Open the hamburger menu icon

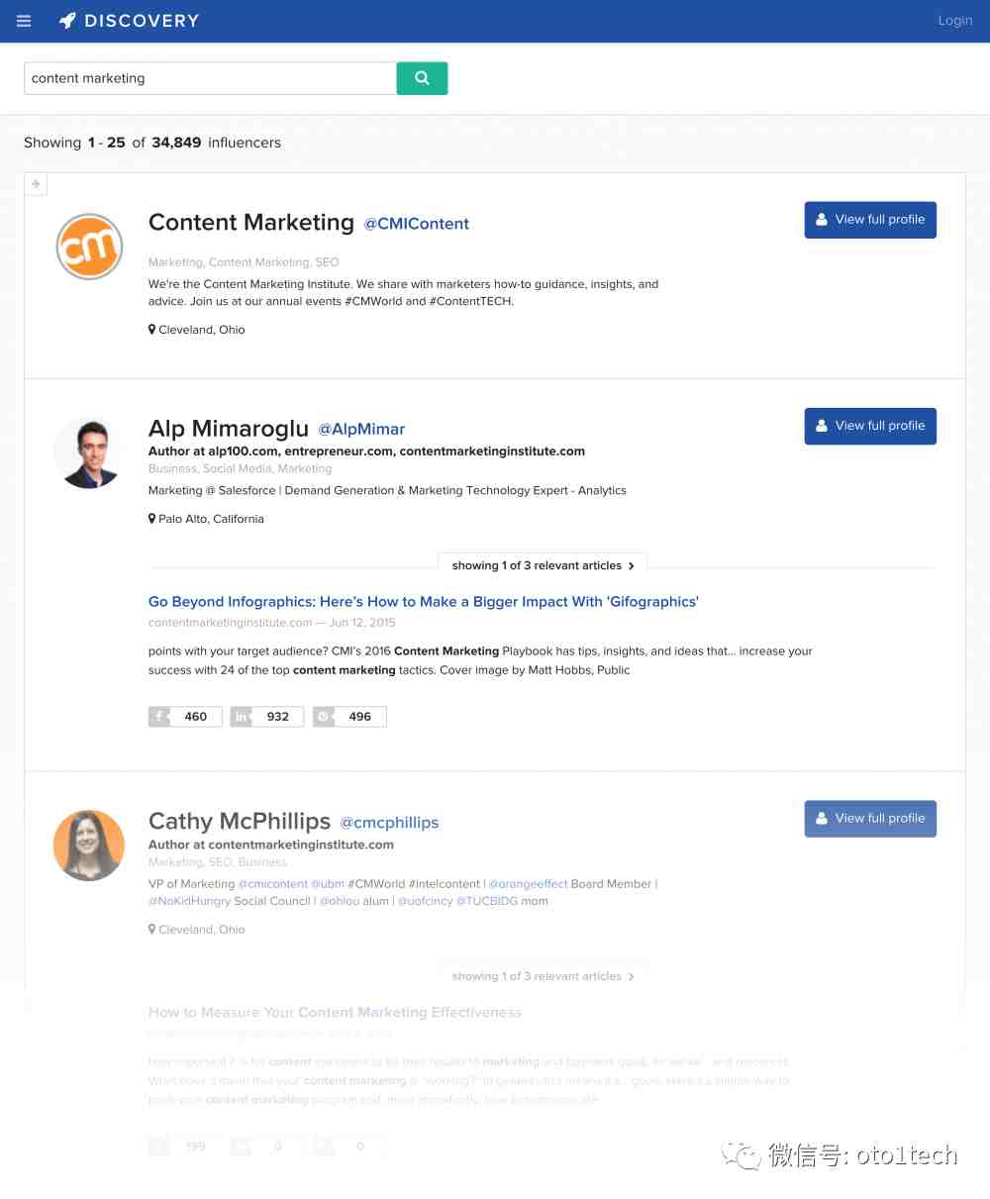pyautogui.click(x=24, y=21)
